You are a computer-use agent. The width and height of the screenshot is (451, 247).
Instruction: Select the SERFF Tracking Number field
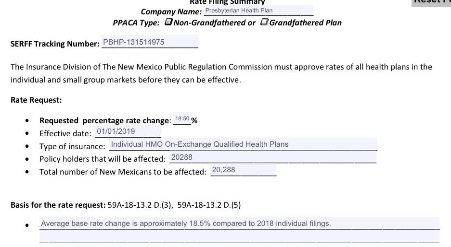150,42
